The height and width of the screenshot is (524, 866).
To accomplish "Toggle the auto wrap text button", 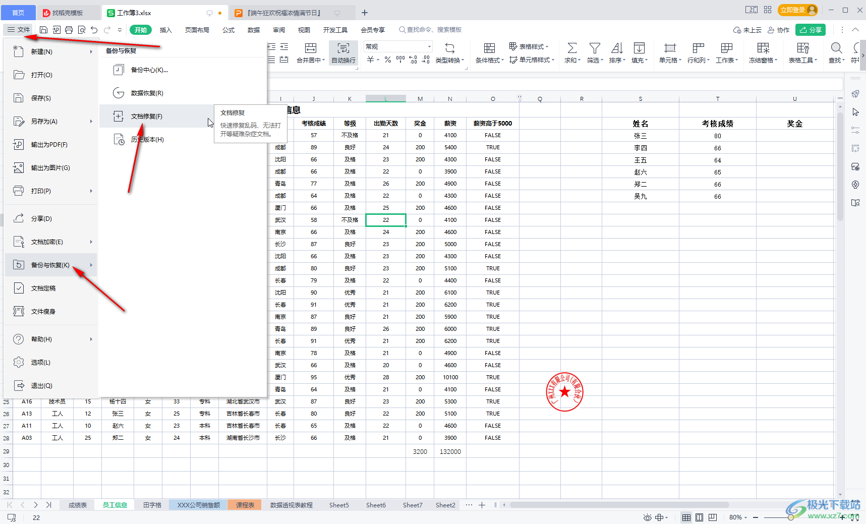I will [x=343, y=53].
